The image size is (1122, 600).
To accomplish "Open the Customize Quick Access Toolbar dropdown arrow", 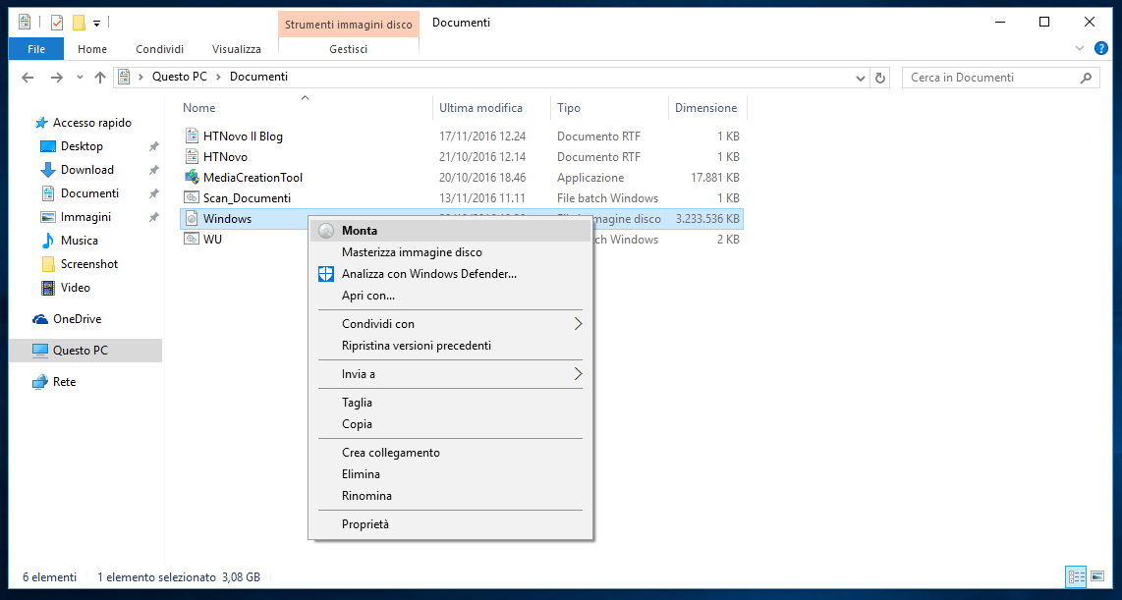I will pos(96,24).
